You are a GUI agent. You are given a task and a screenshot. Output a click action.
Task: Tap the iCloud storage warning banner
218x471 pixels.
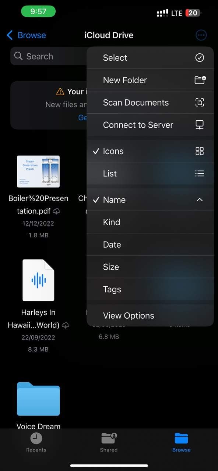coord(49,105)
